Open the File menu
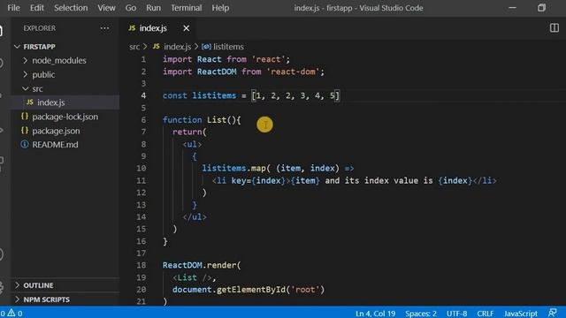 coord(13,8)
